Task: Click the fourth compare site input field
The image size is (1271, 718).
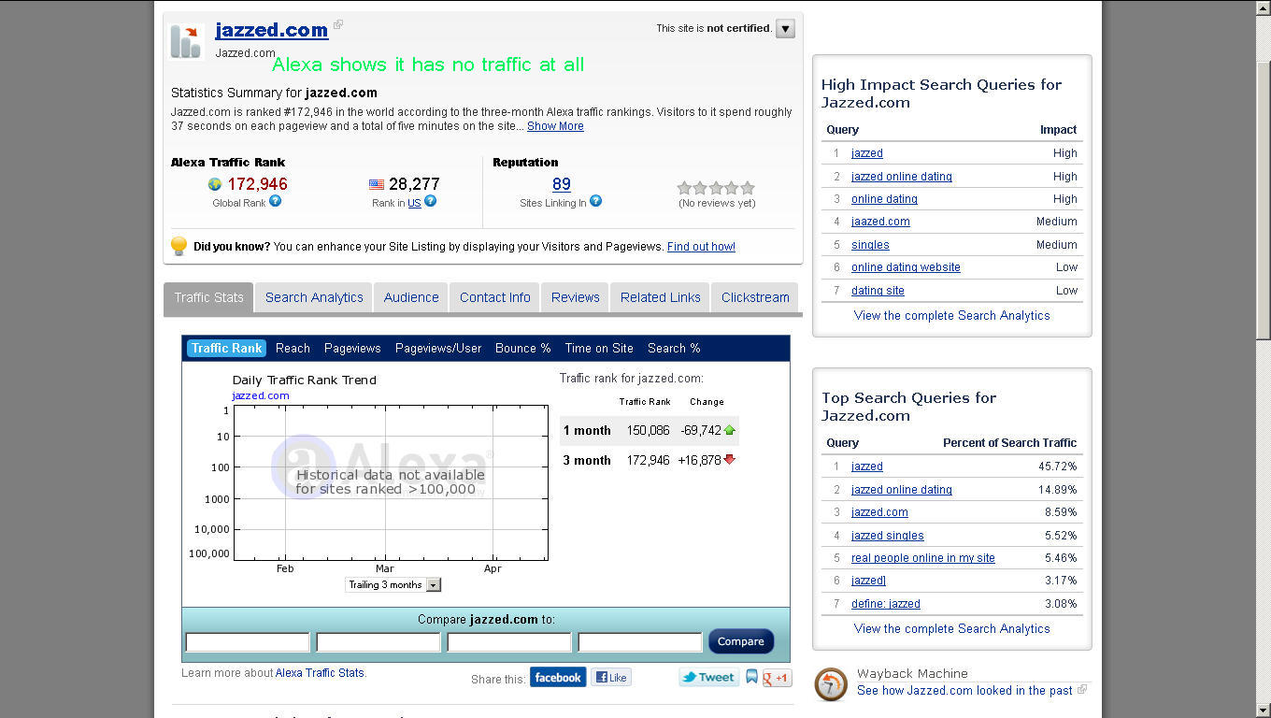Action: coord(640,642)
